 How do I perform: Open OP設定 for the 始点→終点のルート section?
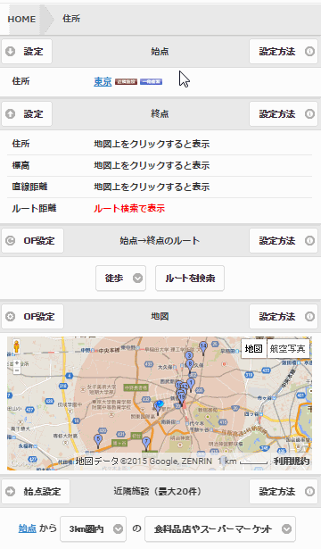coord(32,240)
